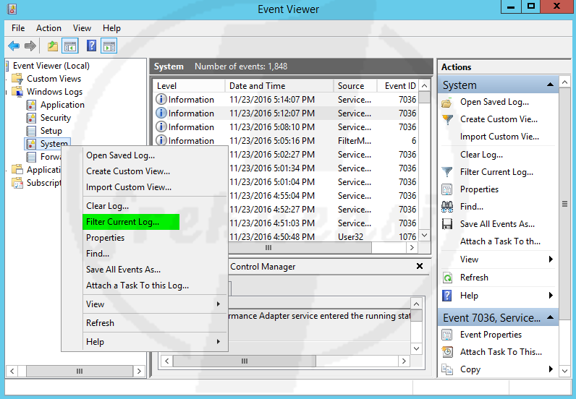Viewport: 576px width, 399px height.
Task: Select the User32 event with ID 1076
Action: [x=323, y=237]
